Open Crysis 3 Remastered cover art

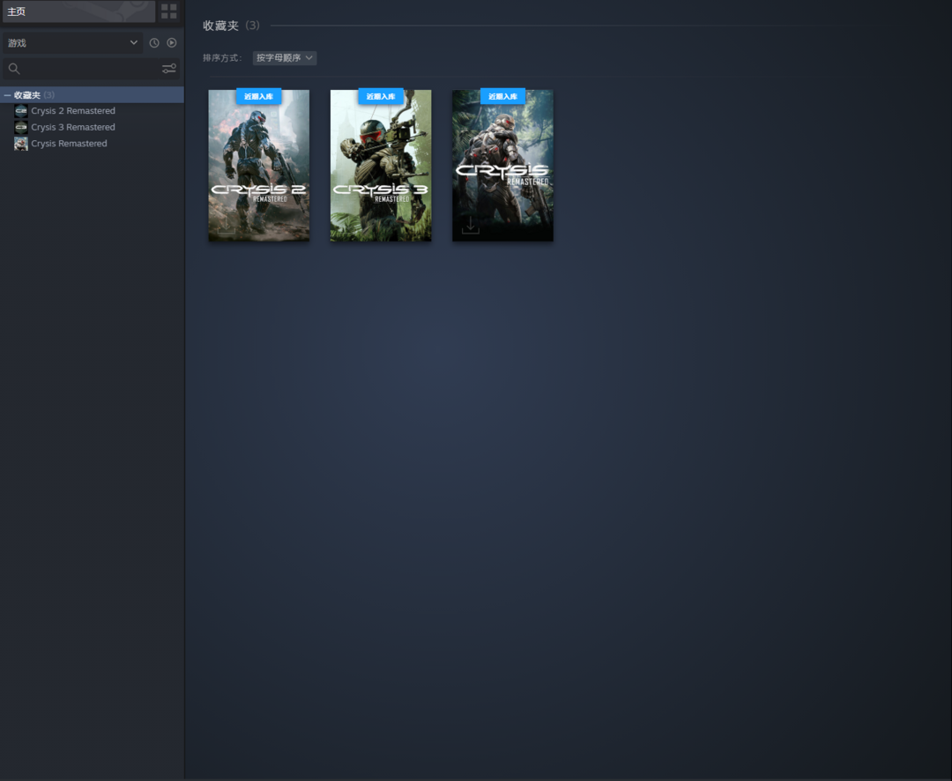point(381,167)
